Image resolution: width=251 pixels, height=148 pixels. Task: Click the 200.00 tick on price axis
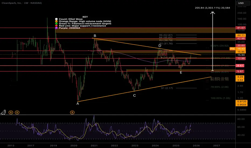[242, 13]
